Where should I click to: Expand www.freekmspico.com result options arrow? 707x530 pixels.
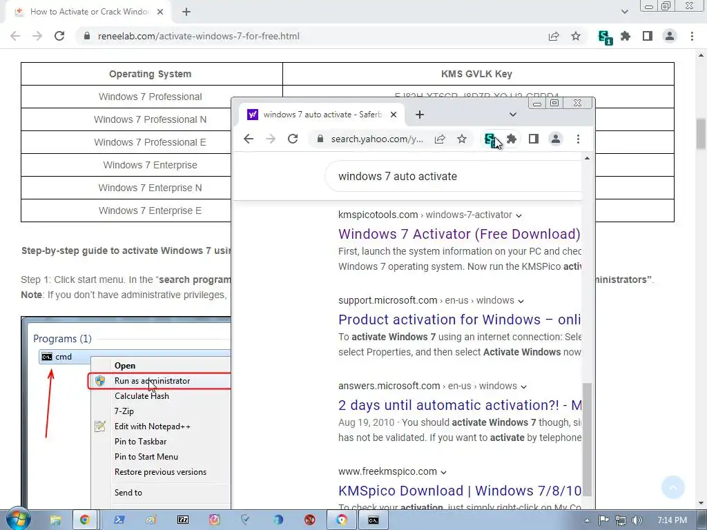point(444,472)
